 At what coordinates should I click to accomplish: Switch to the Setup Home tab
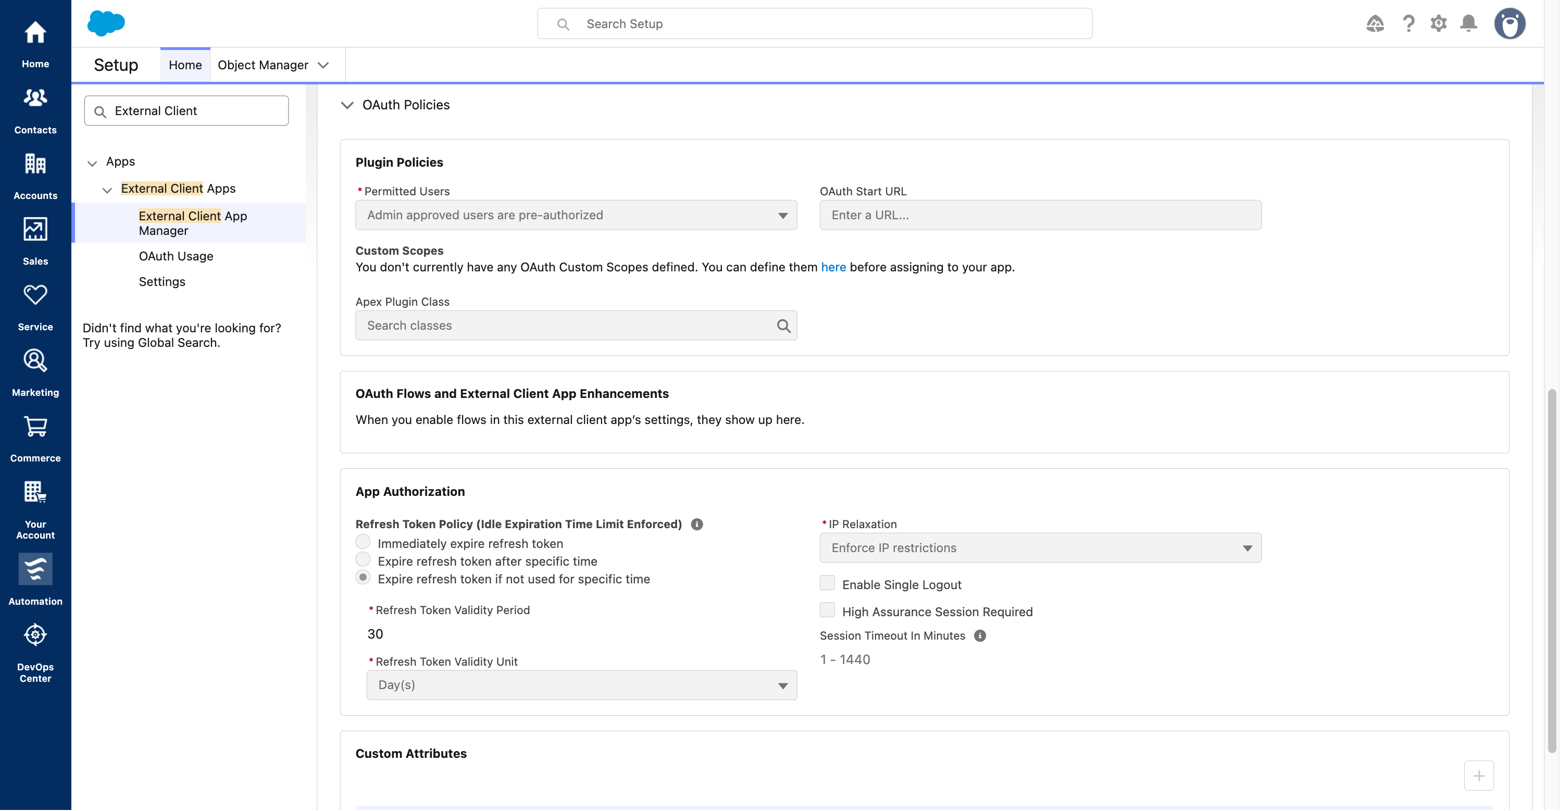[x=185, y=65]
